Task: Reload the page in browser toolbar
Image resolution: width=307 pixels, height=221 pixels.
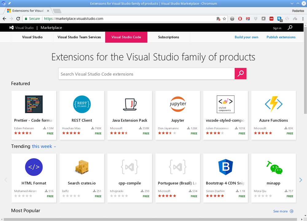Action: pyautogui.click(x=18, y=19)
